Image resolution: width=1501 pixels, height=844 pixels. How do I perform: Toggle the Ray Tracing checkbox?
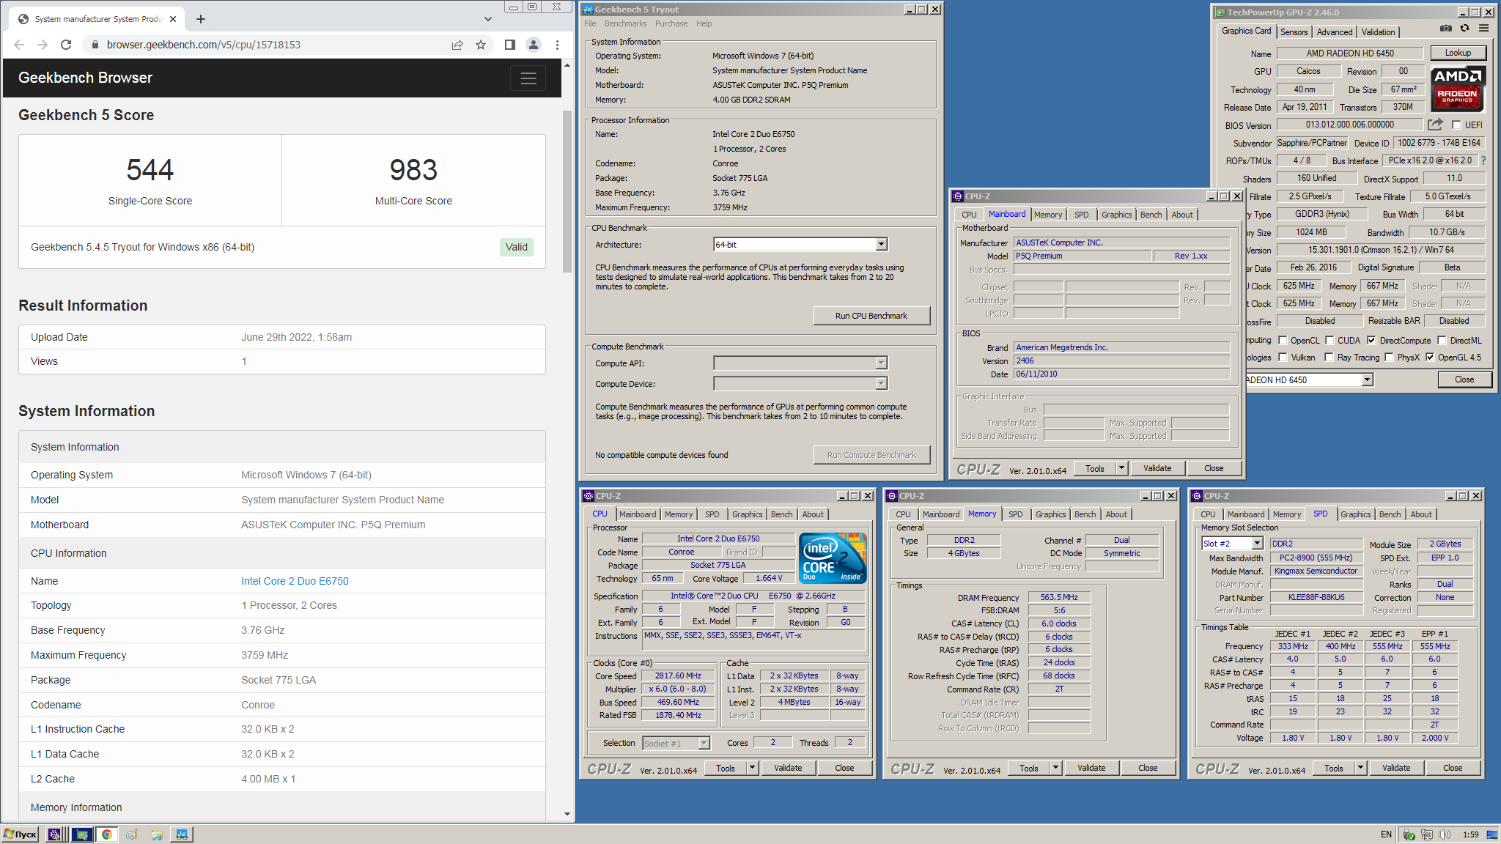pos(1329,358)
